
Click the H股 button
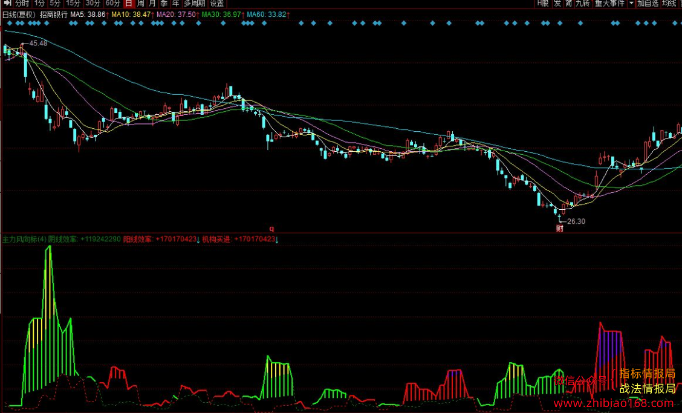point(543,4)
